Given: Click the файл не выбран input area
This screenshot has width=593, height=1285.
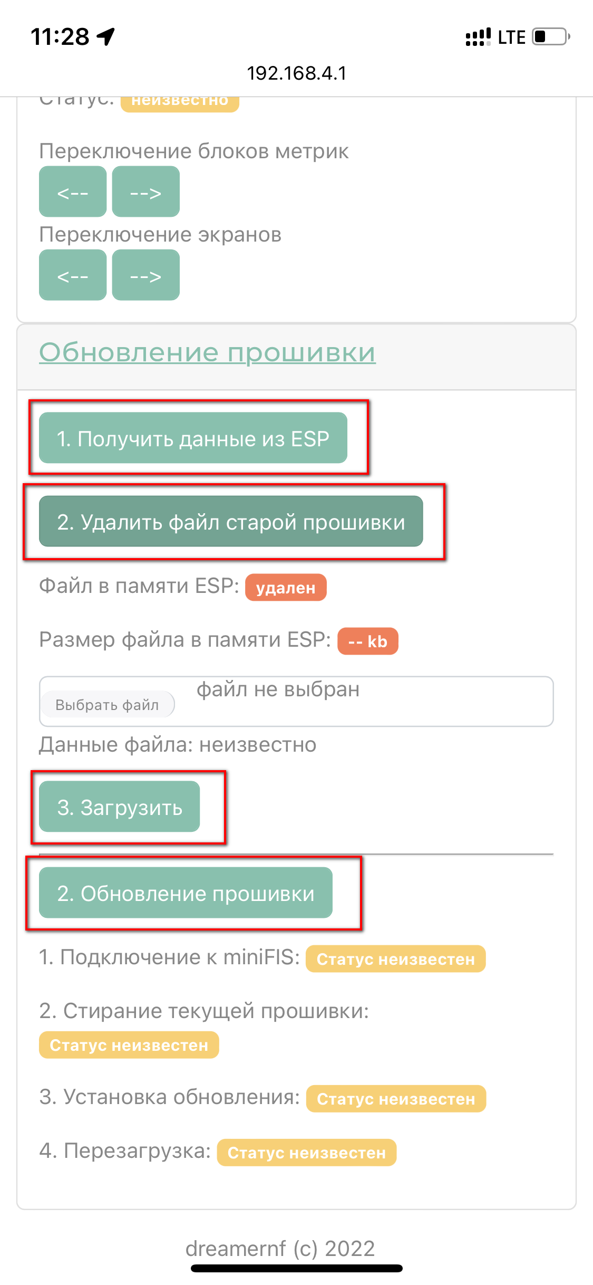Looking at the screenshot, I should click(x=296, y=702).
